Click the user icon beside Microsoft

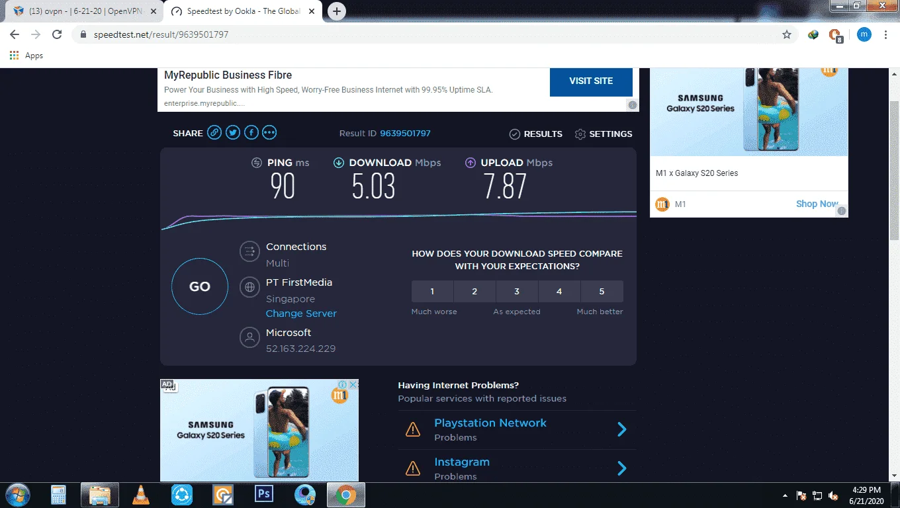pos(249,337)
